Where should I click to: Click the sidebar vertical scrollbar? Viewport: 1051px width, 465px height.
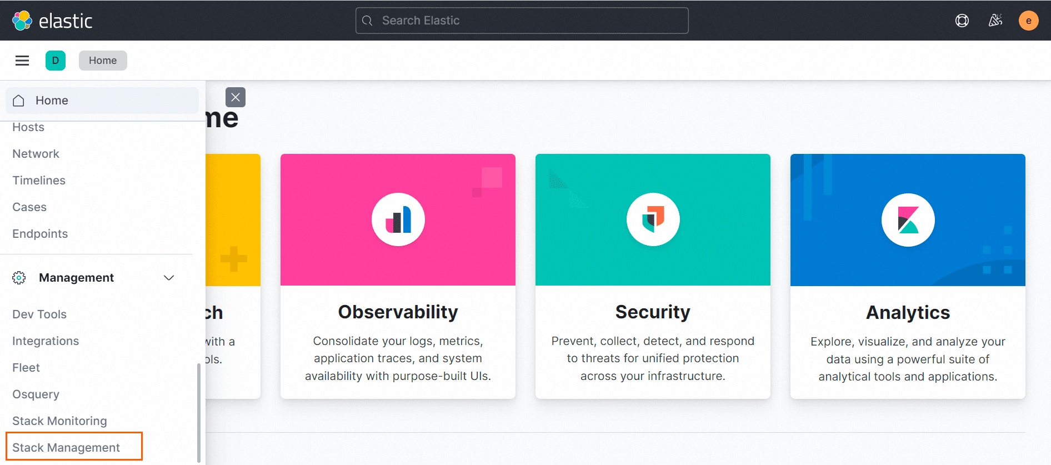pyautogui.click(x=199, y=411)
